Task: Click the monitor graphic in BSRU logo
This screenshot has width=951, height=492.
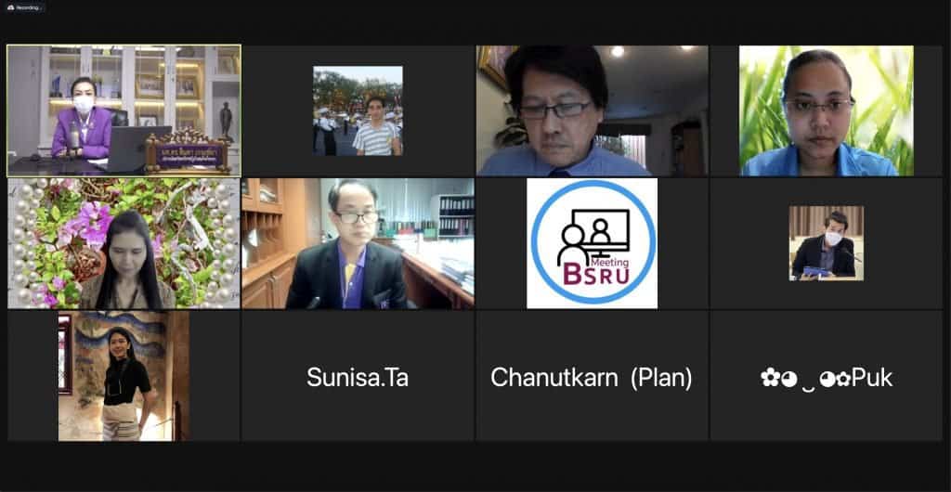Action: coord(601,231)
